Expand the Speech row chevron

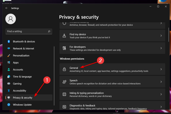point(161,82)
